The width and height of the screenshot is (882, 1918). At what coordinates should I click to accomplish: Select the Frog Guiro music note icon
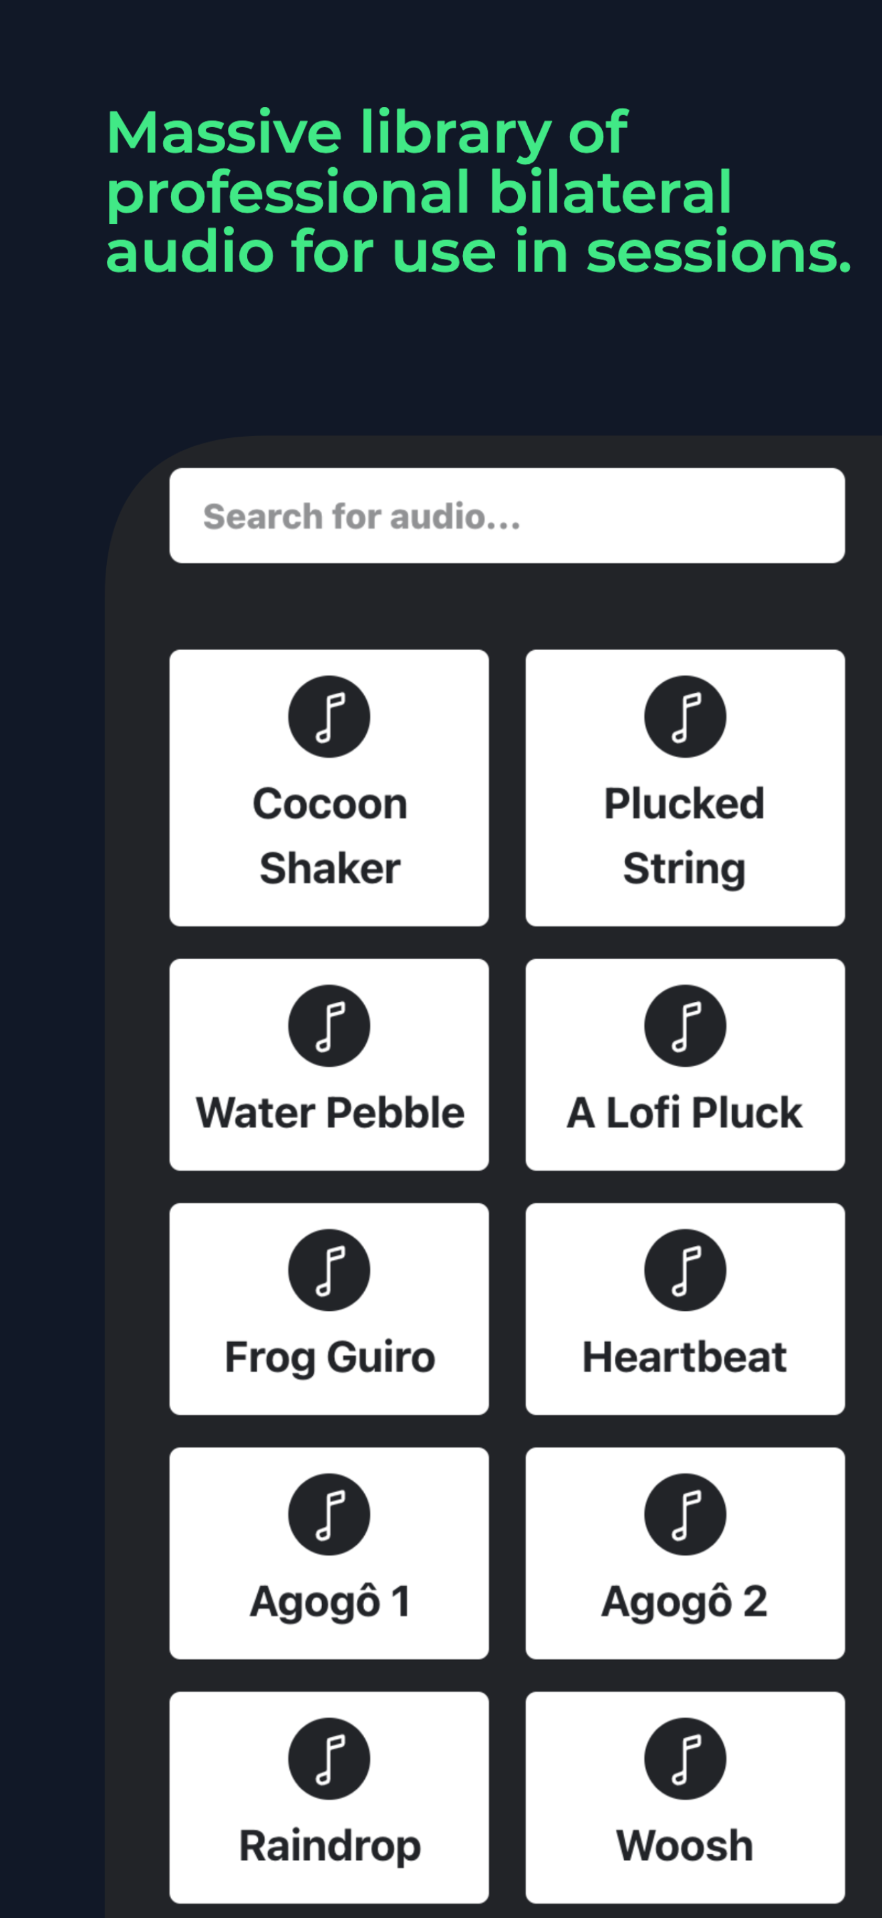coord(329,1269)
